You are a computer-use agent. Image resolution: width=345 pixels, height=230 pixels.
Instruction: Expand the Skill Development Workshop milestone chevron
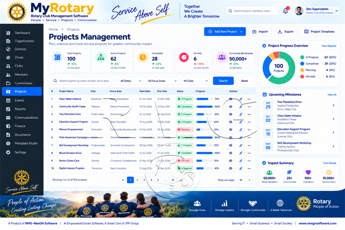pyautogui.click(x=333, y=146)
